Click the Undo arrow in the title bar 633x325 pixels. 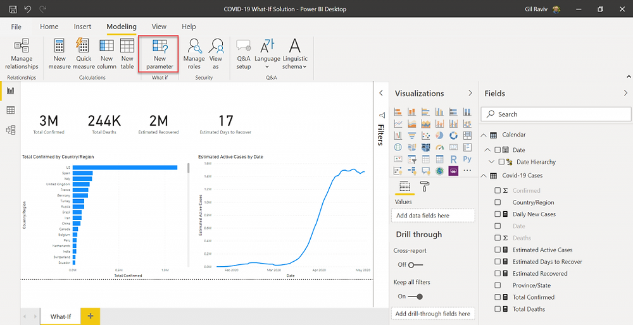27,9
